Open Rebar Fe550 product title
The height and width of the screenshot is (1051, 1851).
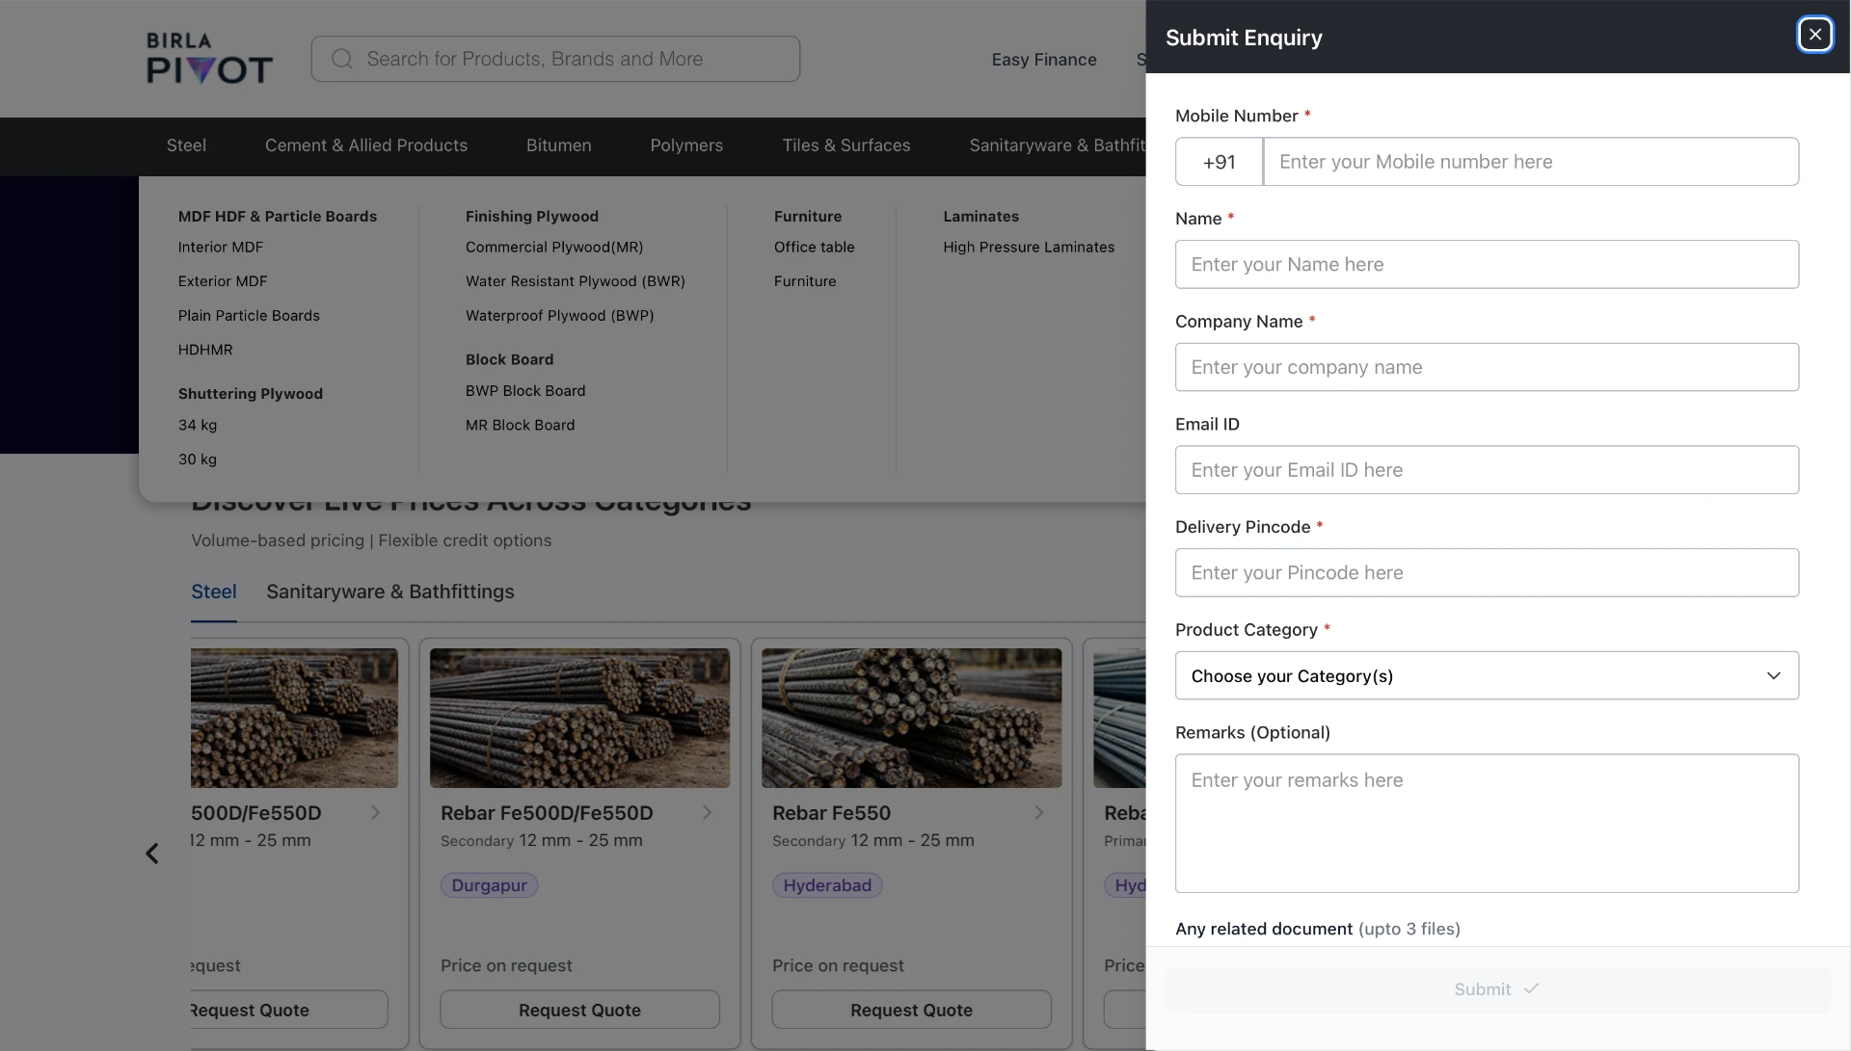832,813
